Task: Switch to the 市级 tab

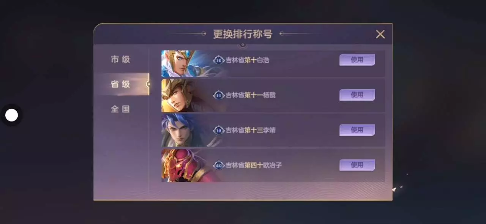Action: point(120,59)
